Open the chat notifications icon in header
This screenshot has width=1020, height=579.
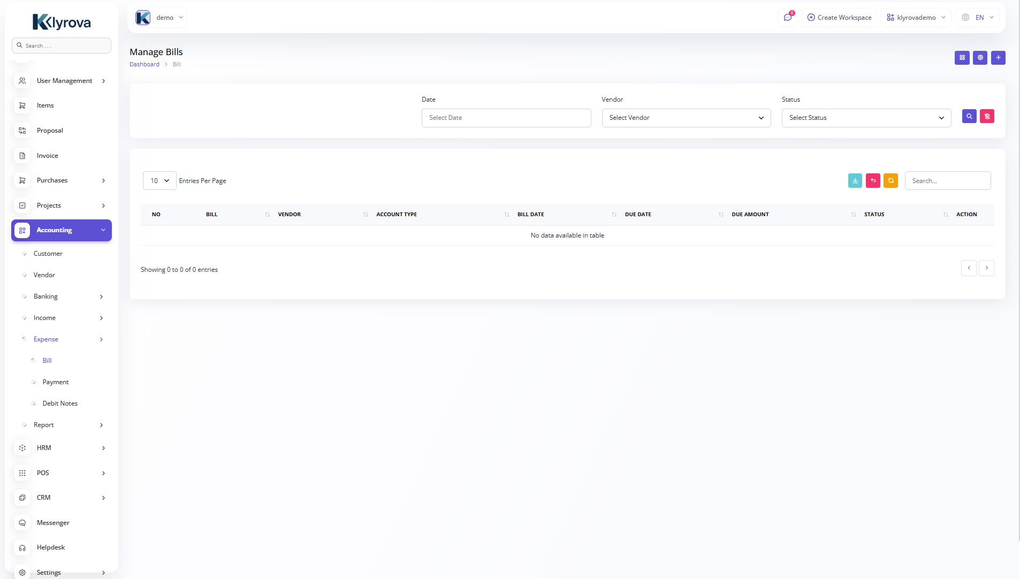[787, 18]
